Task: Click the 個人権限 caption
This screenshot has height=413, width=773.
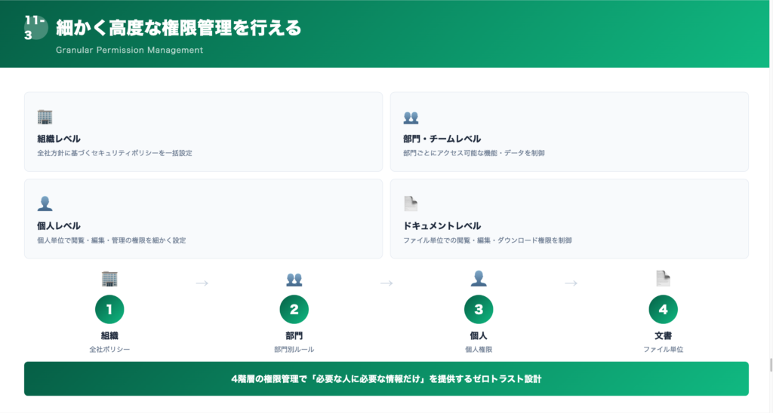Action: pos(479,350)
